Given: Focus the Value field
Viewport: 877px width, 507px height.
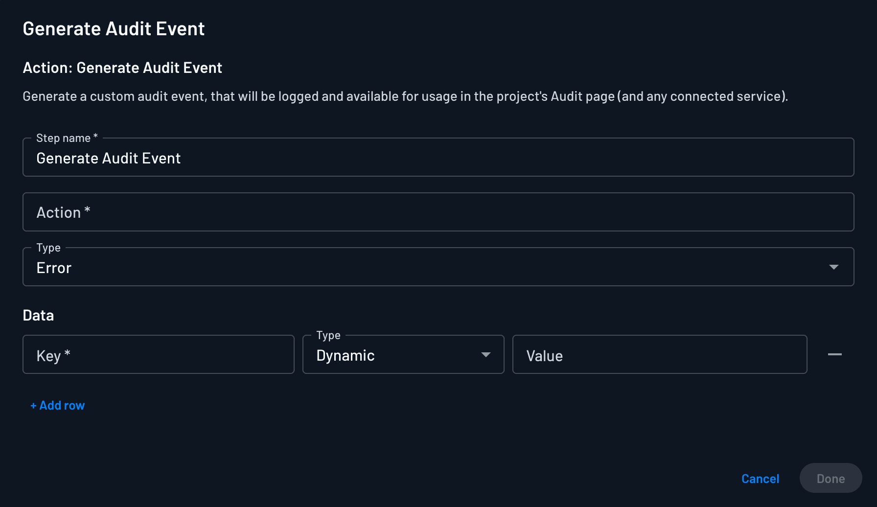Looking at the screenshot, I should 659,354.
